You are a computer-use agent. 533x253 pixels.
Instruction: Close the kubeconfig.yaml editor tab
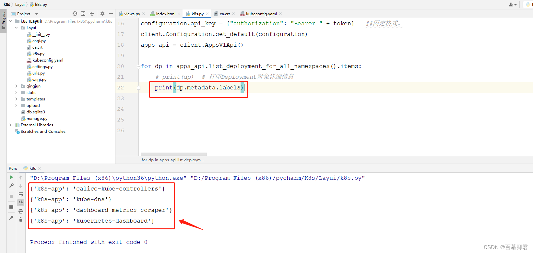point(280,14)
